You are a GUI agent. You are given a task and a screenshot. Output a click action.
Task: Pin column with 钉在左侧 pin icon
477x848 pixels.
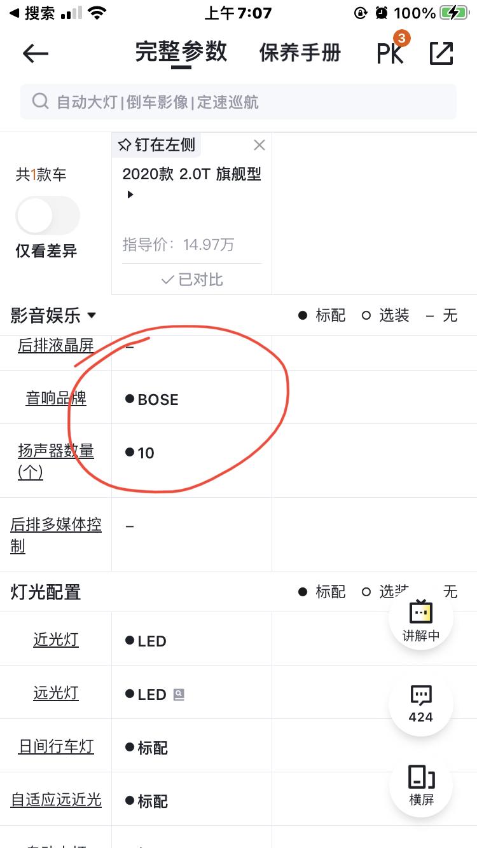[156, 145]
